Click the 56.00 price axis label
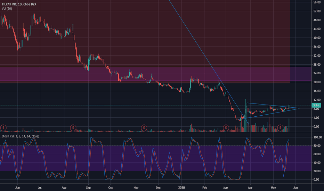The width and height of the screenshot is (324, 191). click(x=317, y=2)
